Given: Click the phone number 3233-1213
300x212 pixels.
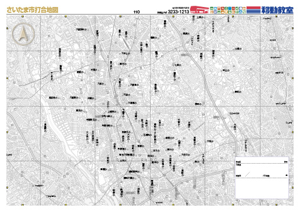Looking at the screenshot, I should [178, 12].
